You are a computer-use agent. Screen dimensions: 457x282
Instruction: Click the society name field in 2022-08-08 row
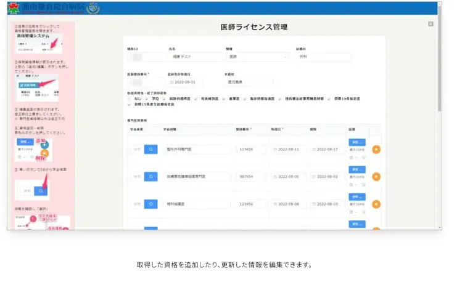(197, 204)
